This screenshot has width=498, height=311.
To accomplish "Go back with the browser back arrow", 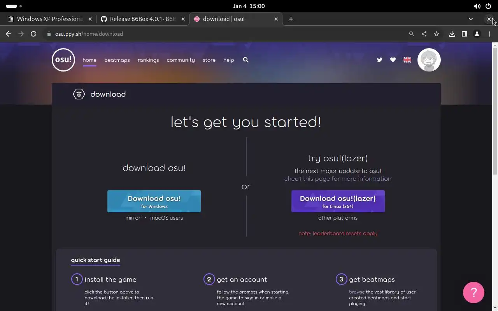I will 9,34.
